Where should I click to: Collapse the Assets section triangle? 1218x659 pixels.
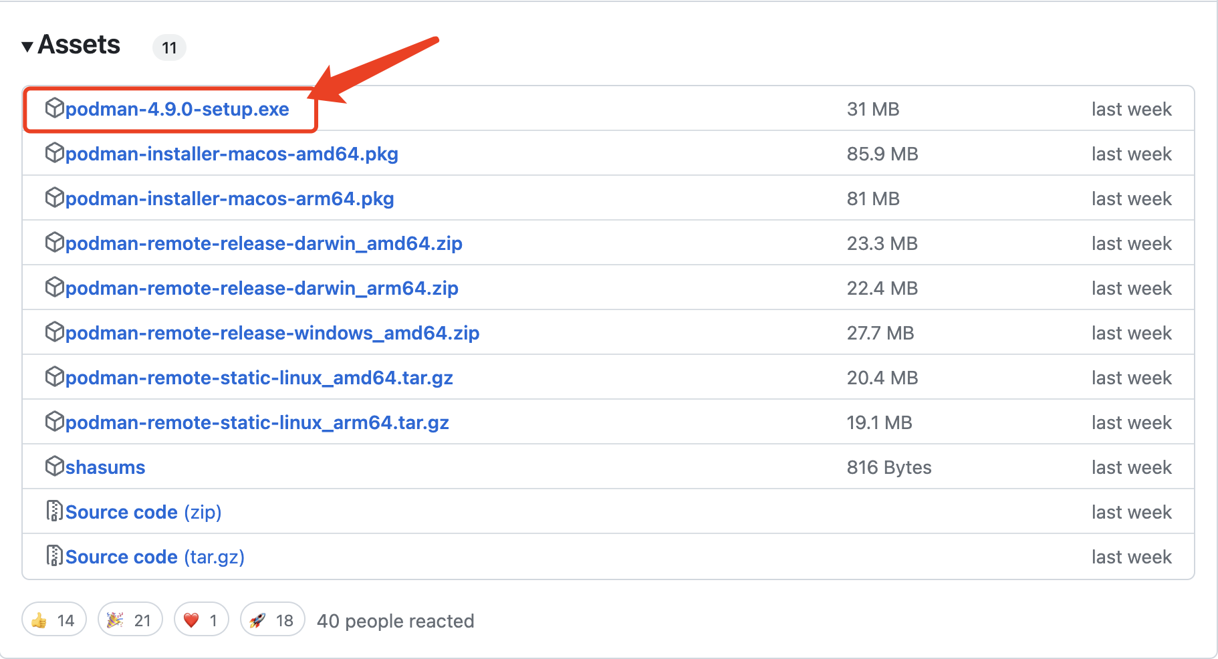coord(27,47)
